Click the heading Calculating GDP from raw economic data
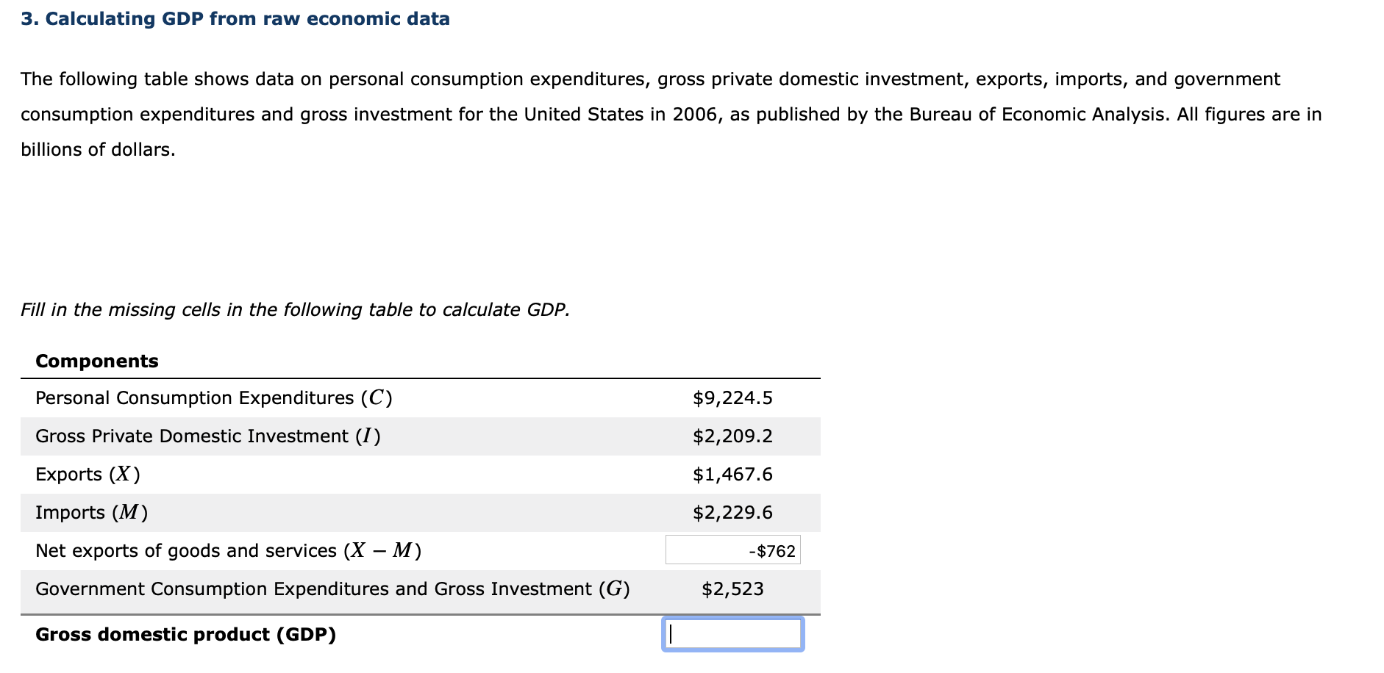This screenshot has height=673, width=1384. [x=235, y=19]
